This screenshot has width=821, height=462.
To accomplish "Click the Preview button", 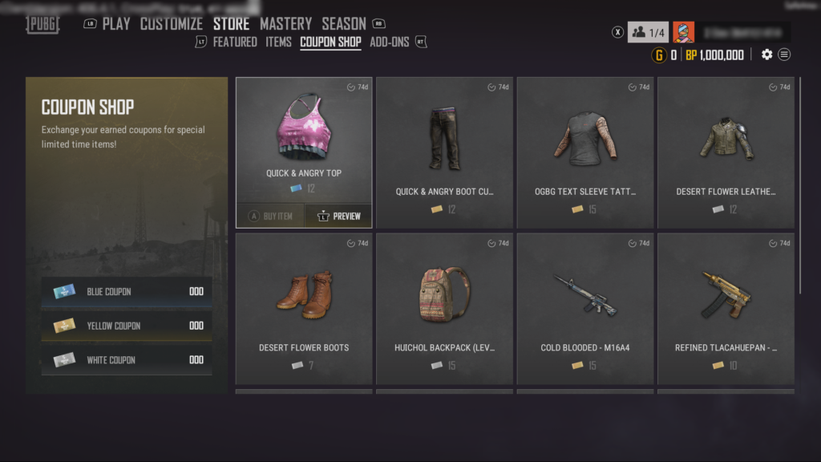I will 339,216.
